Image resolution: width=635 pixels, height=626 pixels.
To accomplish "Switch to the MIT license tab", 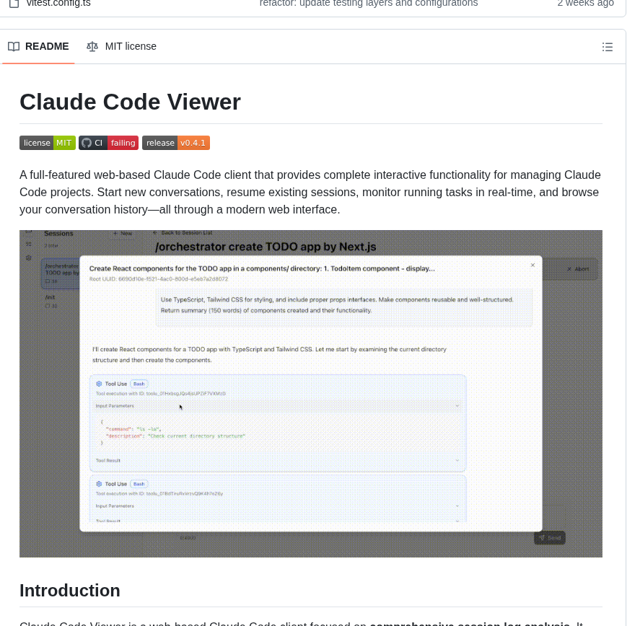I will tap(121, 46).
